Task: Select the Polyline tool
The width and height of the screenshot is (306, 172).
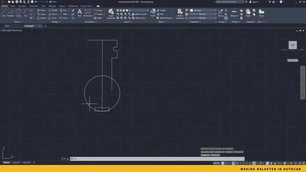Action: 11,13
